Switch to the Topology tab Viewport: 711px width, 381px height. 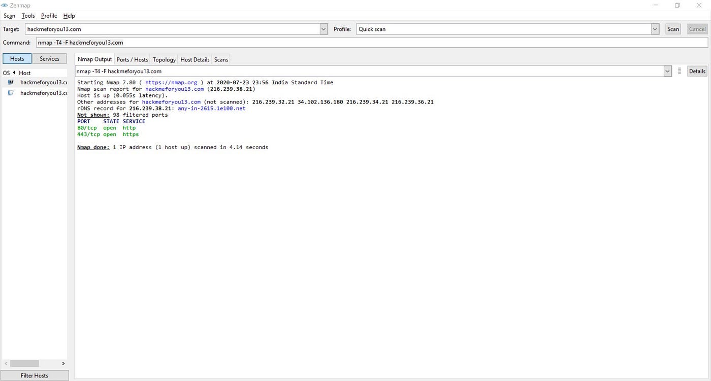[164, 59]
